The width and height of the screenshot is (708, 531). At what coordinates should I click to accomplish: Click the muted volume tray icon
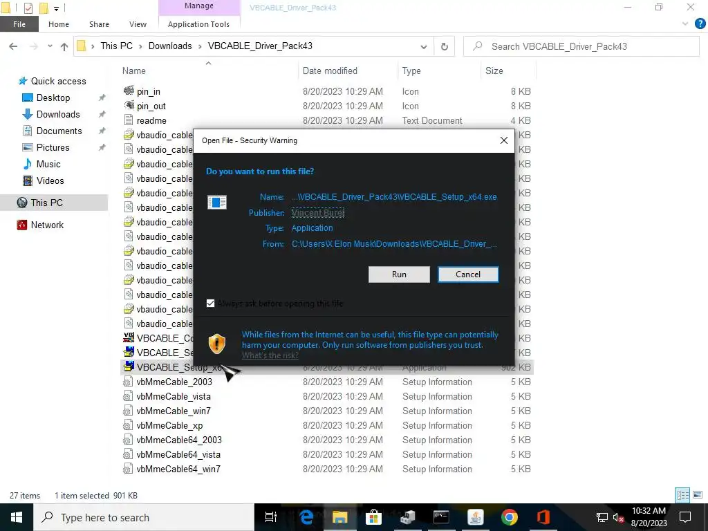pos(618,517)
